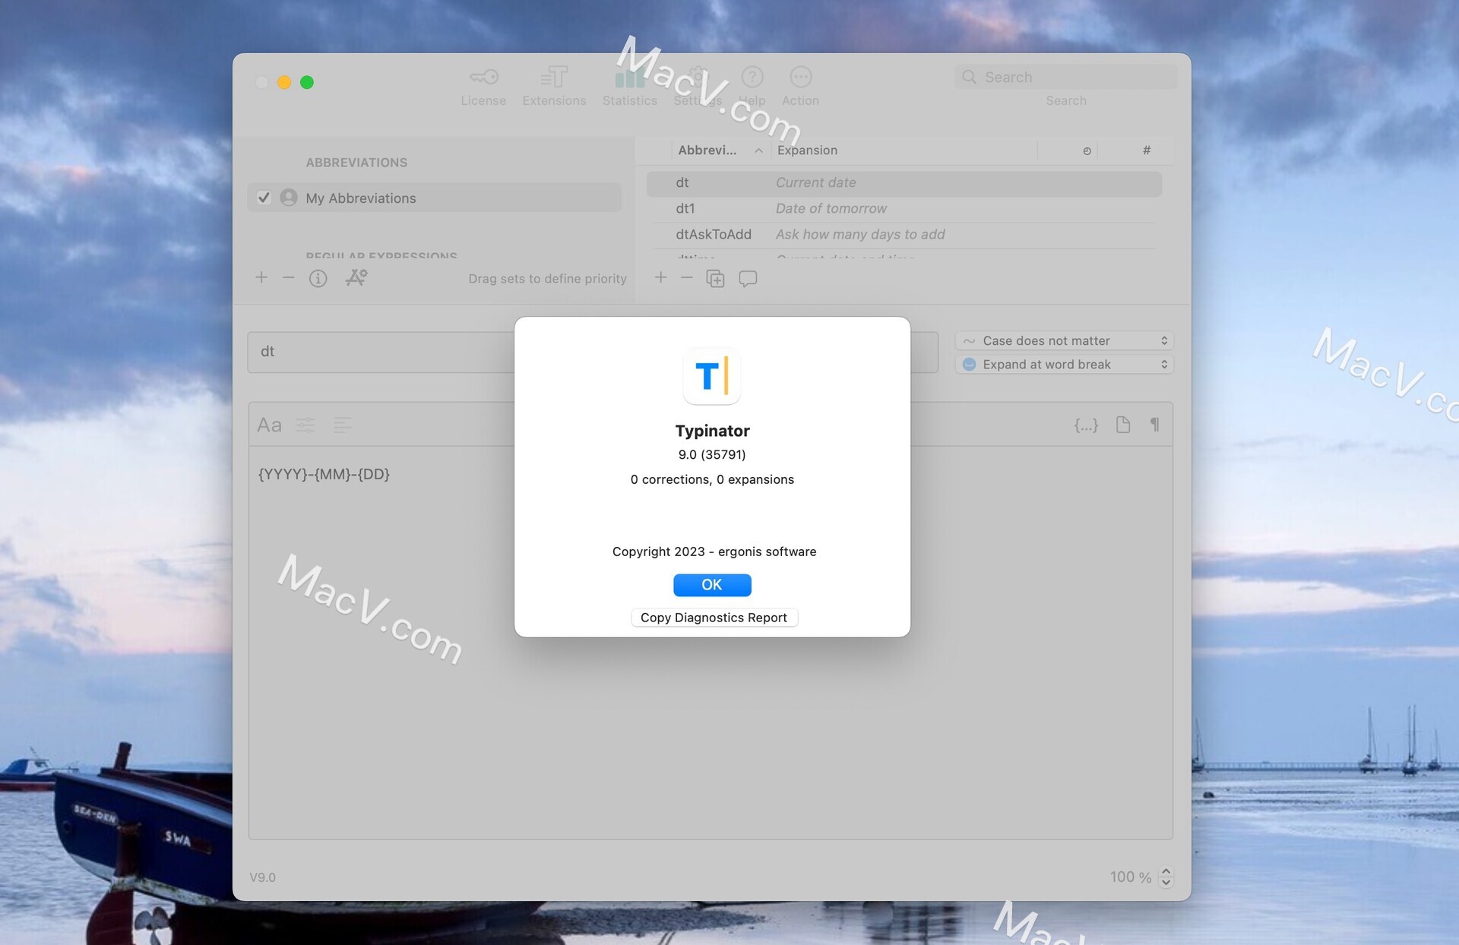Screen dimensions: 1459x945
Task: Toggle My Abbreviations set checkbox
Action: [x=263, y=198]
